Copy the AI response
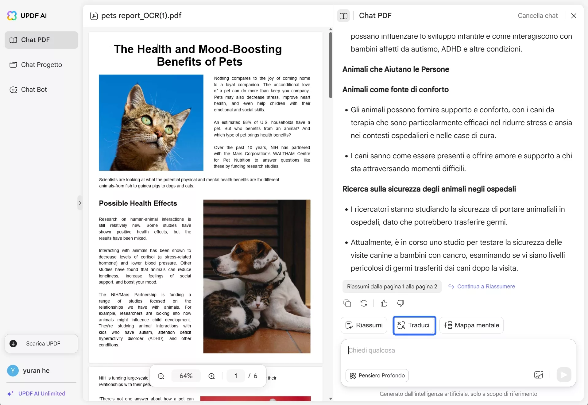The image size is (588, 405). (x=347, y=303)
